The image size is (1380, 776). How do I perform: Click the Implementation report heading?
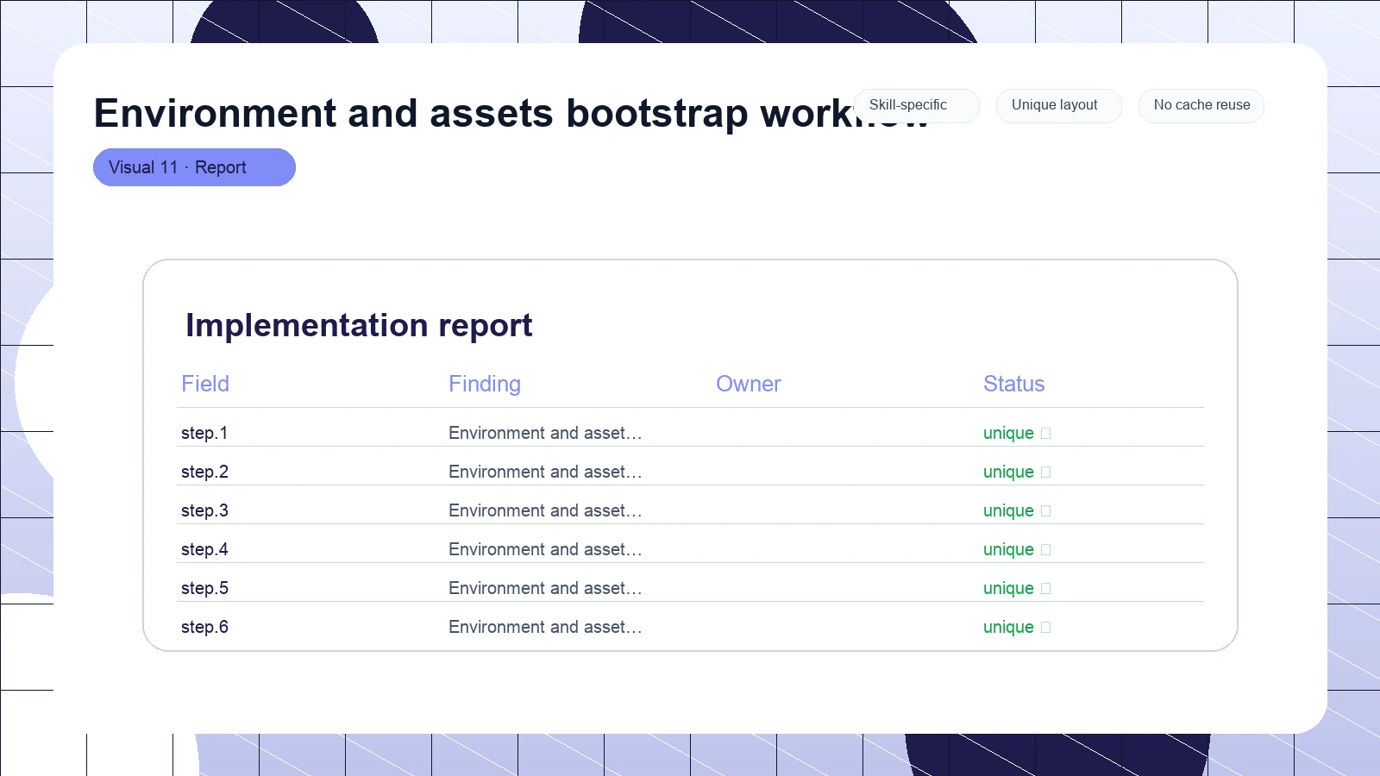(359, 325)
